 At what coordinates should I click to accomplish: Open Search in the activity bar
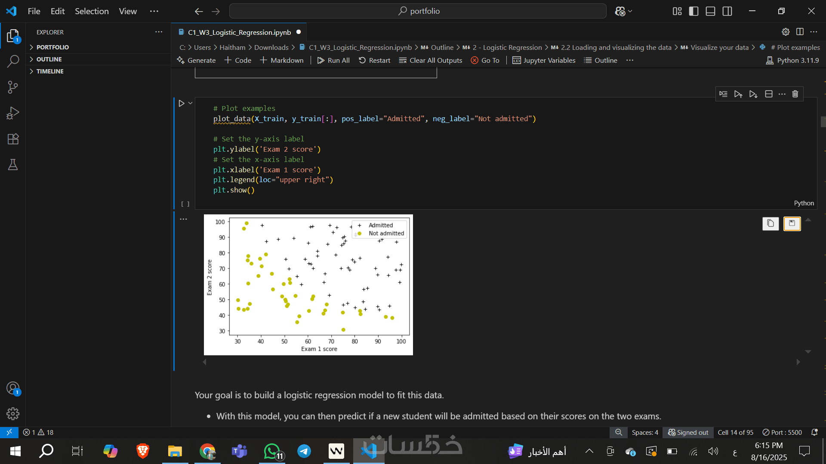click(x=13, y=61)
